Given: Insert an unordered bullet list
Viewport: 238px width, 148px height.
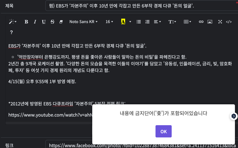Looking at the screenshot, I should [x=139, y=22].
